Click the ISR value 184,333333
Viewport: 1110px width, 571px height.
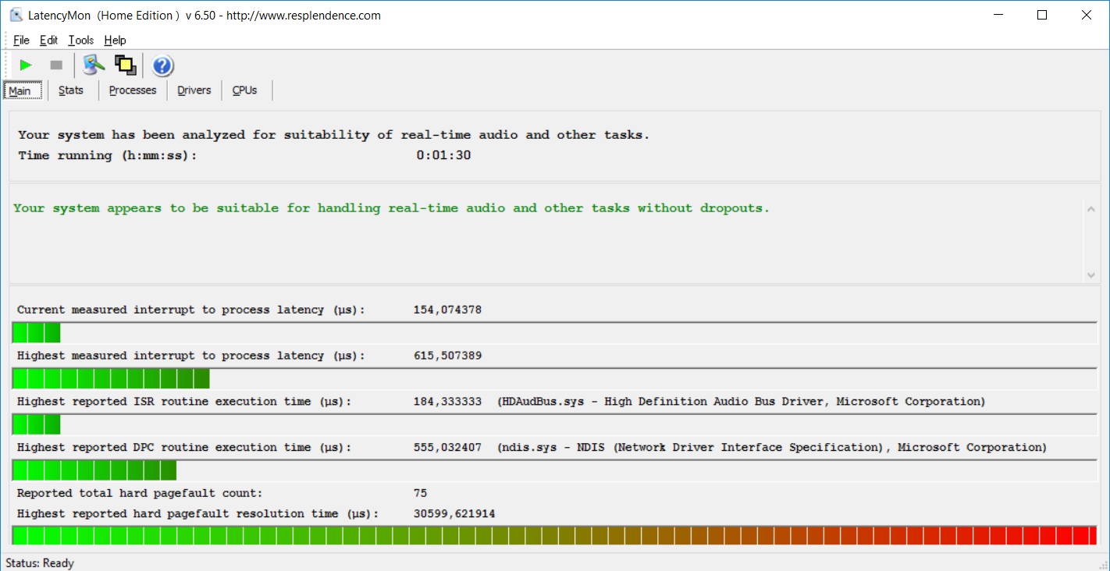click(447, 402)
